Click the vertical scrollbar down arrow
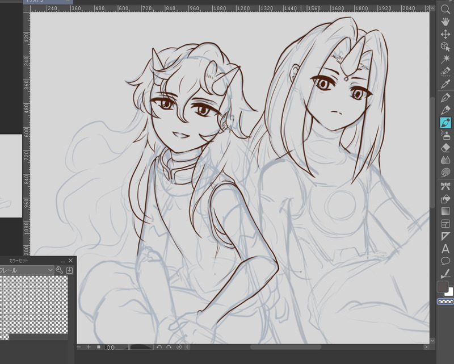The image size is (454, 364). (432, 341)
